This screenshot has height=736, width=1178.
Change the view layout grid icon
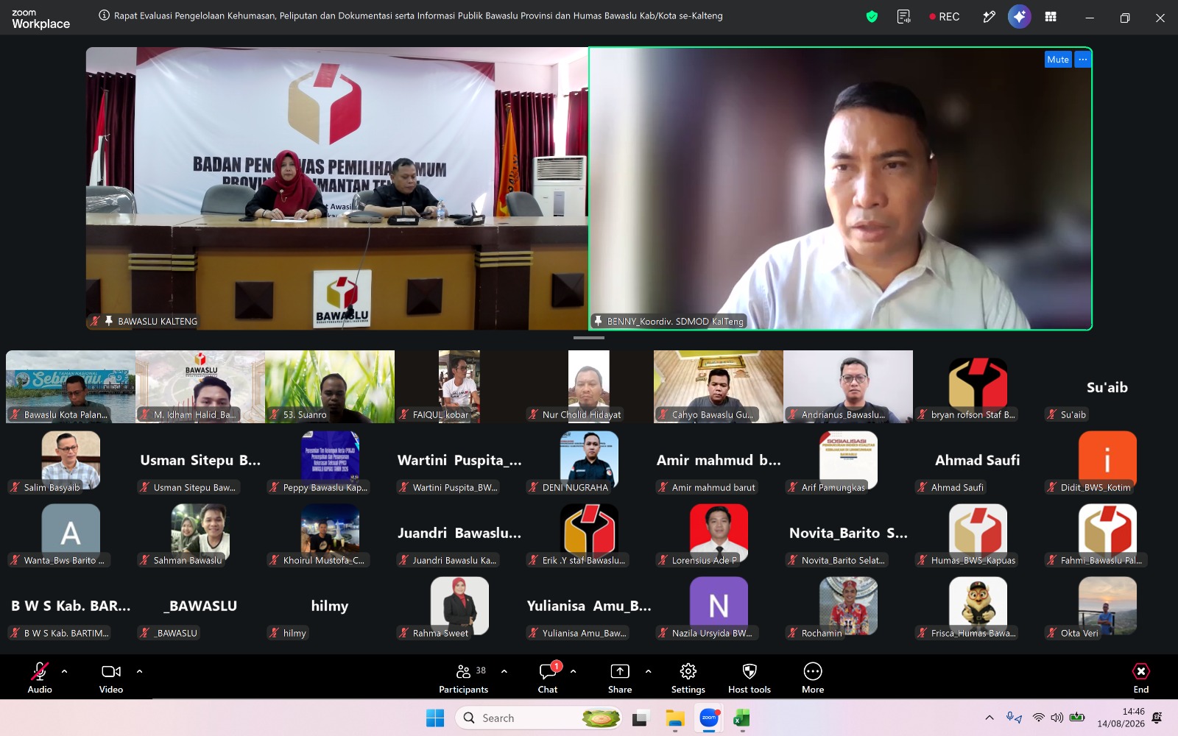pos(1051,16)
